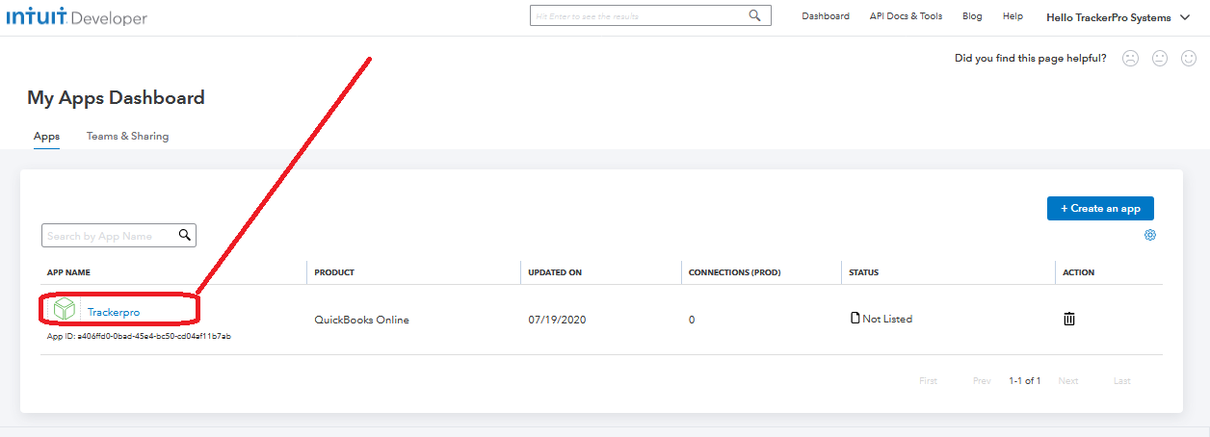
Task: Click the Trackerpro green cube app icon
Action: tap(65, 310)
